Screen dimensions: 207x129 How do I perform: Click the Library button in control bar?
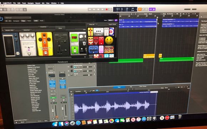click(1, 10)
